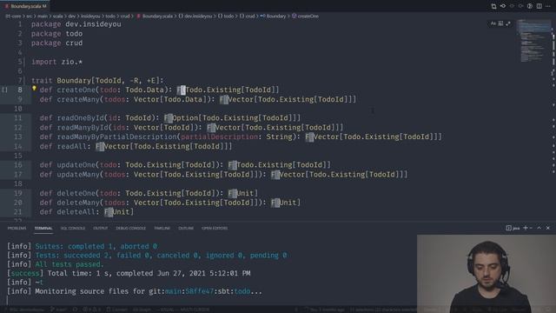The width and height of the screenshot is (556, 313).
Task: Click the '[success] Total time' terminal line
Action: [x=129, y=273]
